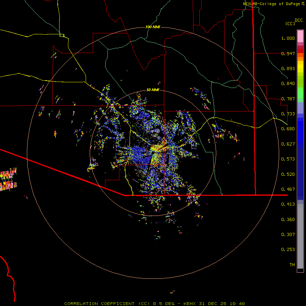Click the 0.360 color scale value

[x=288, y=220]
